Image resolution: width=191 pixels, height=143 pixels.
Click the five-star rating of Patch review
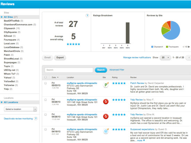coord(119,83)
